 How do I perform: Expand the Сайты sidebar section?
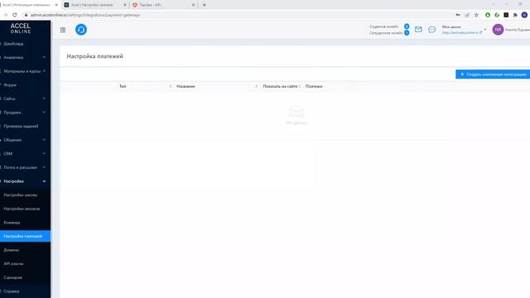pyautogui.click(x=44, y=99)
